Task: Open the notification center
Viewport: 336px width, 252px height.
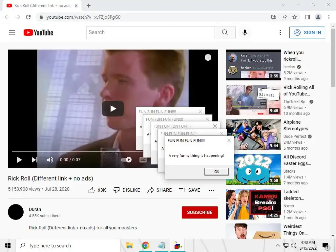Action: pyautogui.click(x=326, y=246)
